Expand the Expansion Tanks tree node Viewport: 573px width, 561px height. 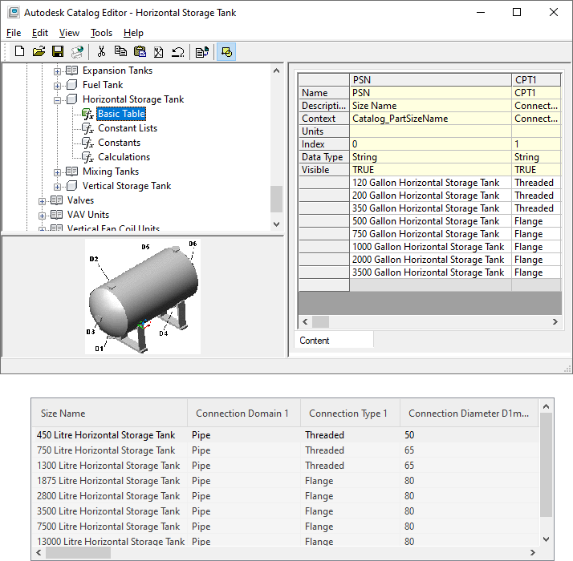57,71
